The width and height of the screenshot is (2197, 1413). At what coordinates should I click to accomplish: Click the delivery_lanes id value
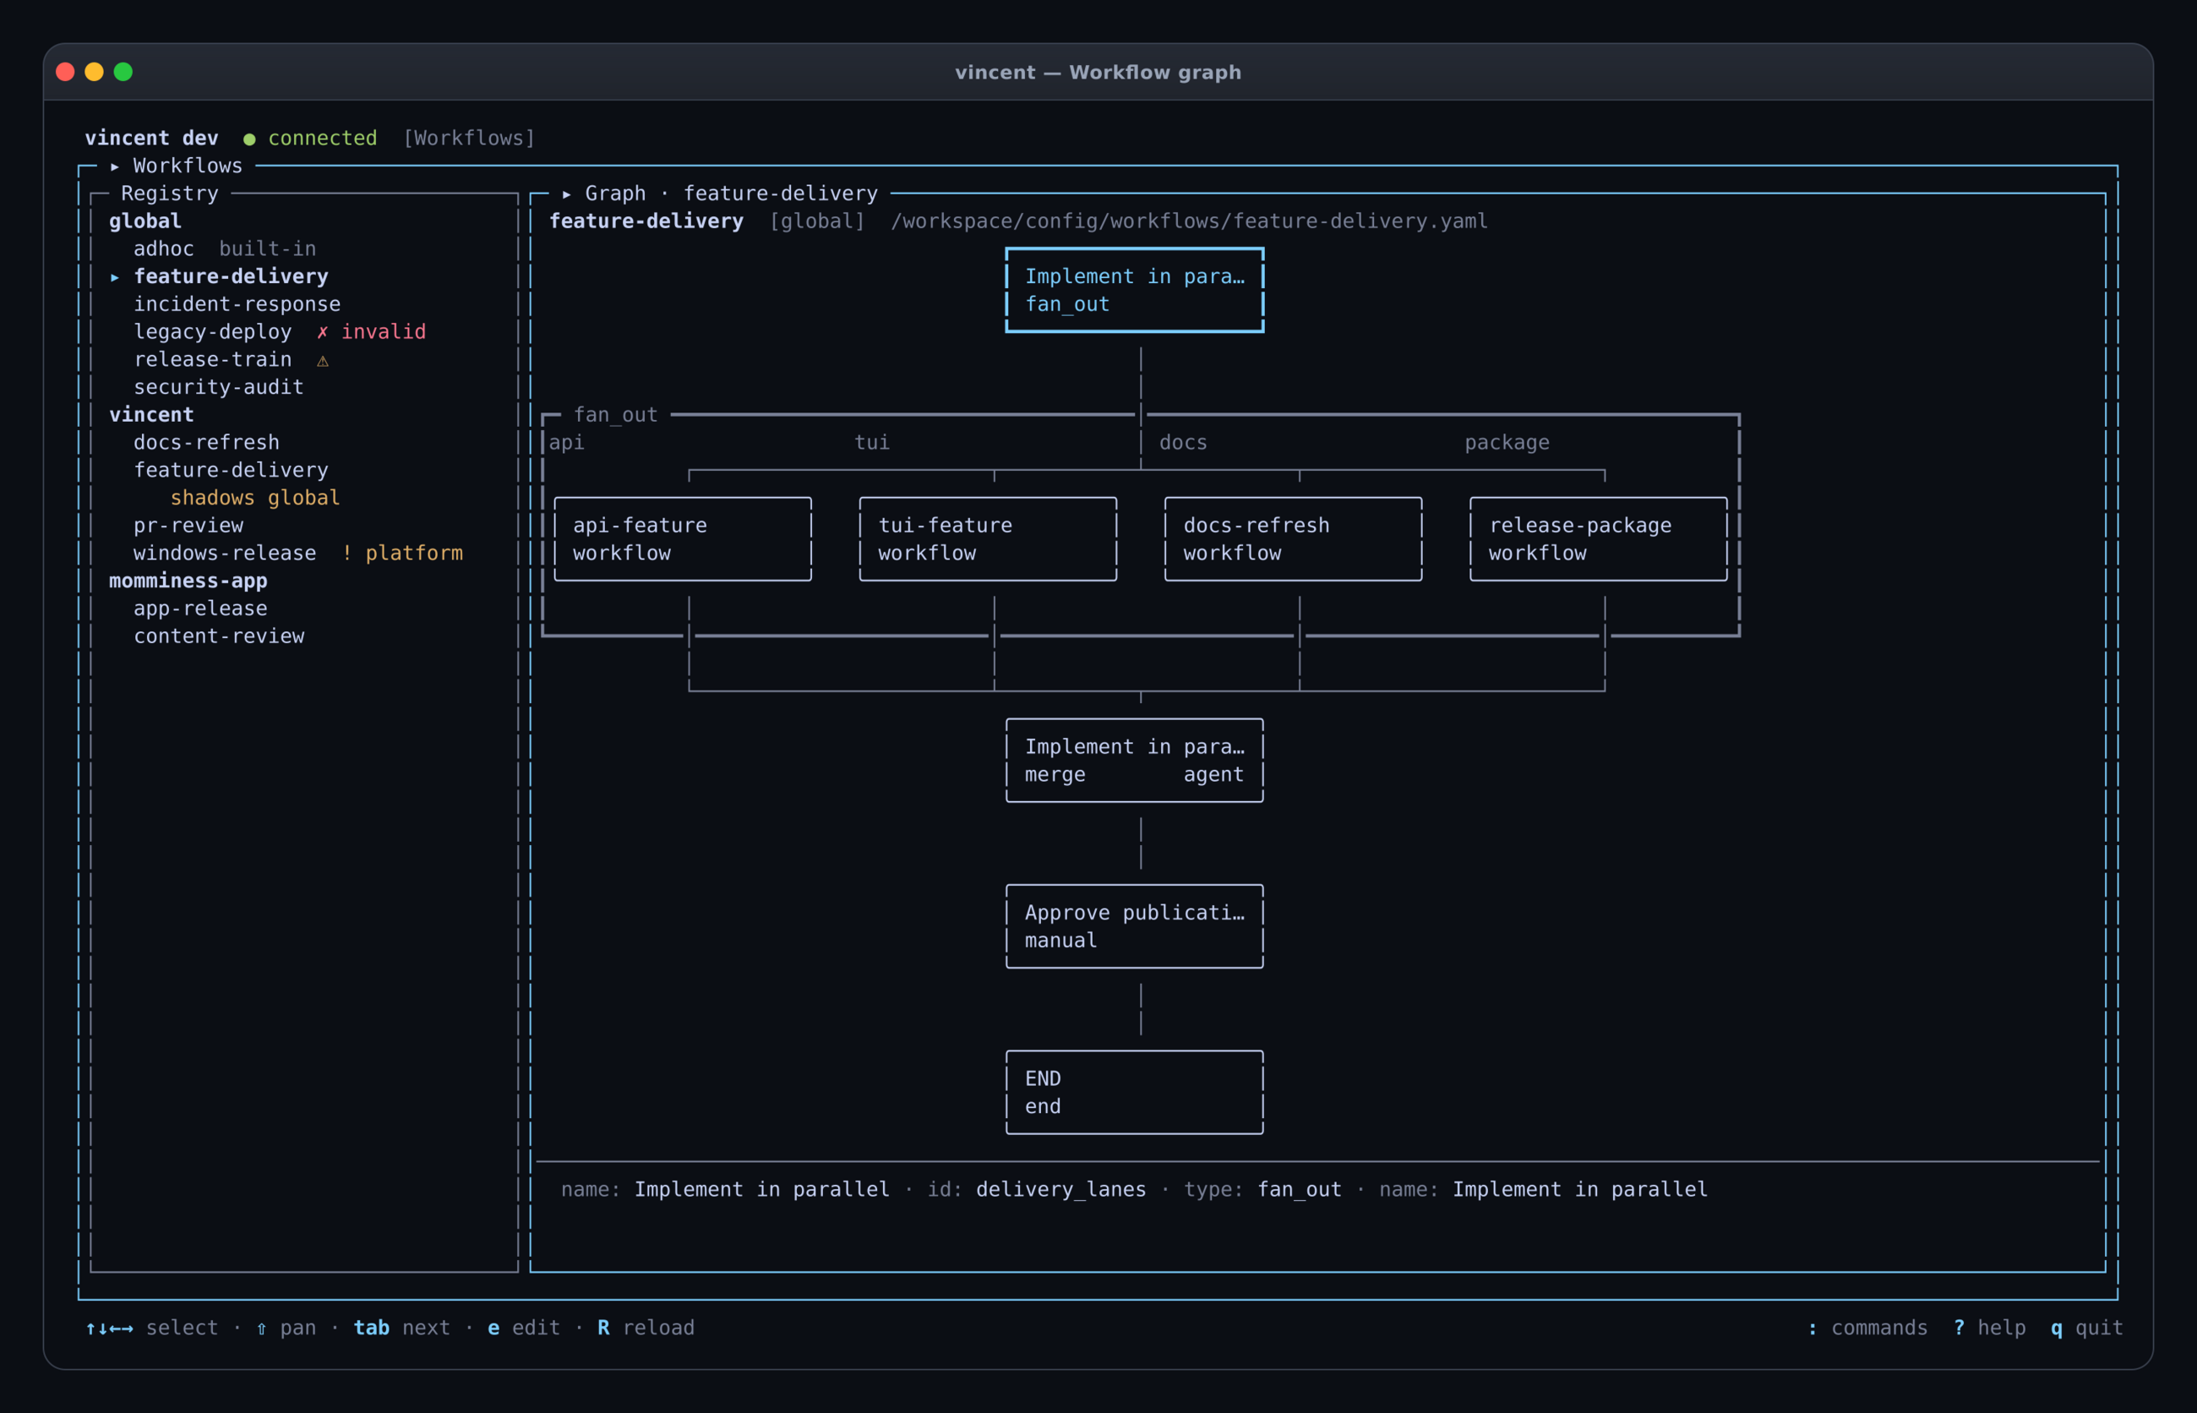[x=1061, y=1189]
